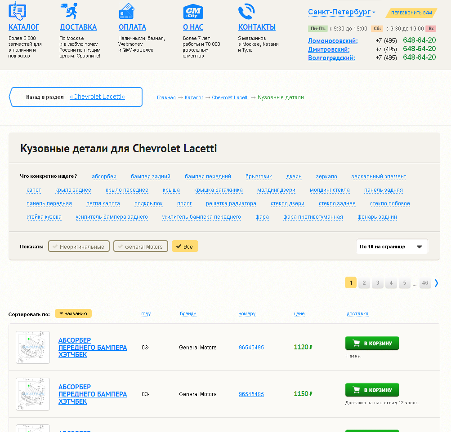Open the О НАС menu section
The width and height of the screenshot is (451, 432).
pyautogui.click(x=193, y=27)
